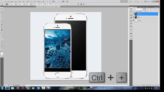The height and width of the screenshot is (92, 164).
Task: Switch to warp mode toggle
Action: 78,4
